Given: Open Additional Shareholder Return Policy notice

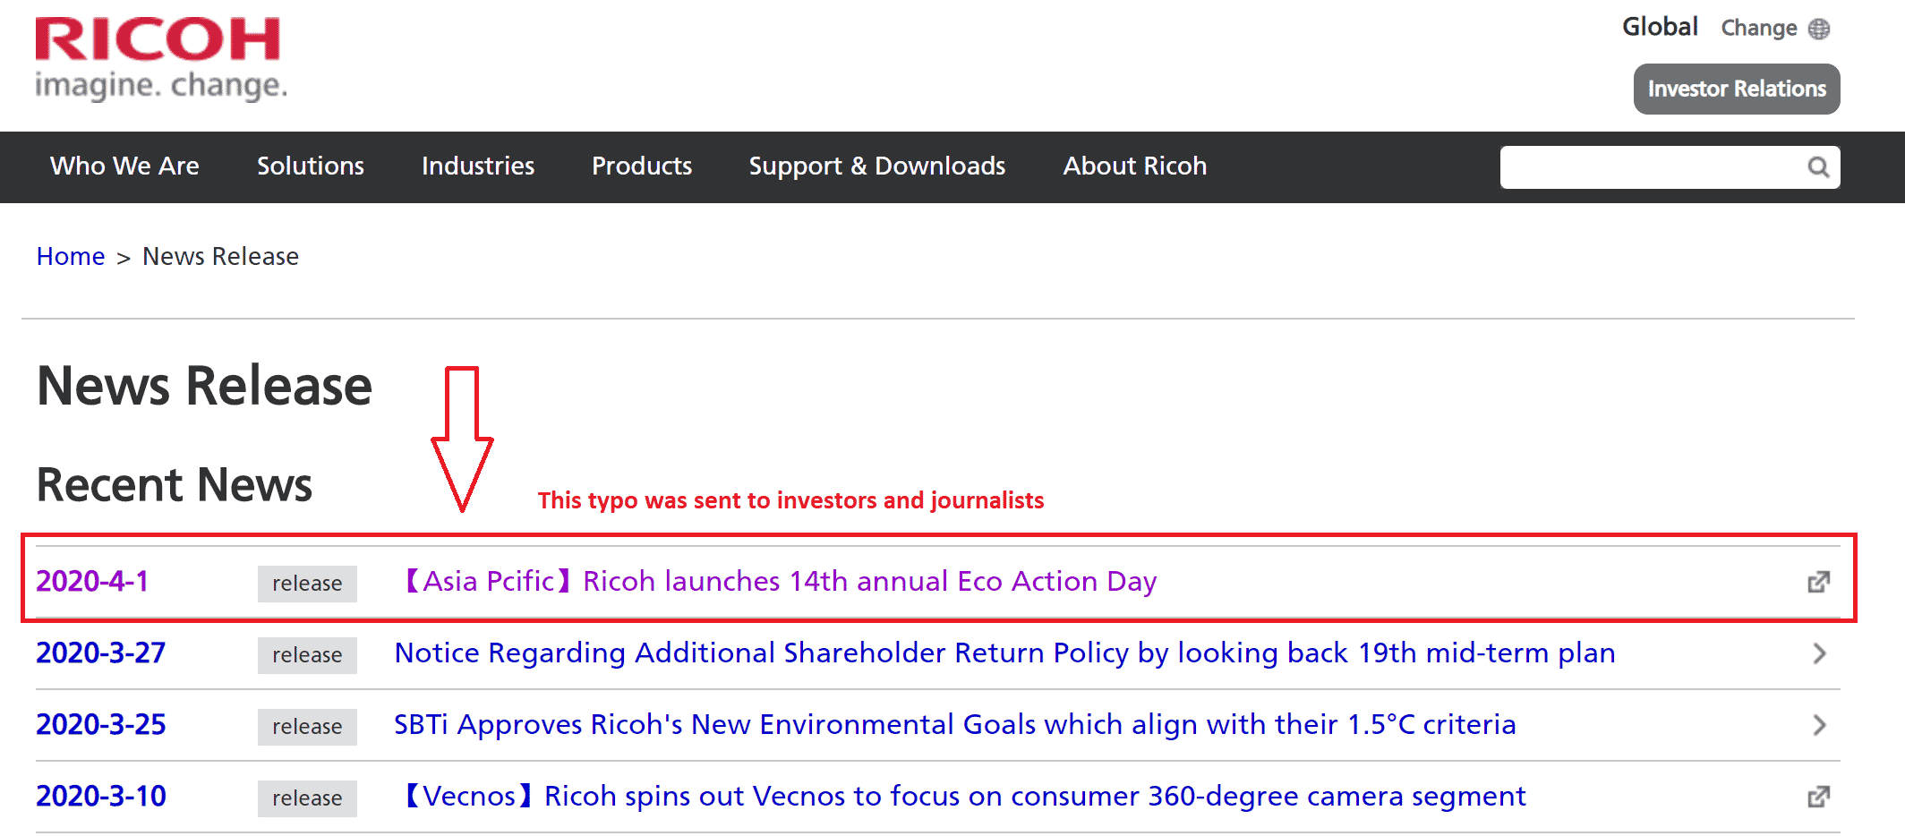Looking at the screenshot, I should pyautogui.click(x=1004, y=653).
